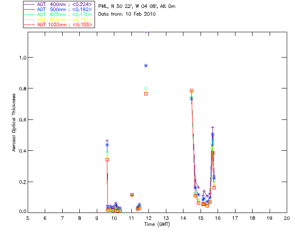Select the purple plus peak at 0.55 before hour 16
Image resolution: width=295 pixels, height=236 pixels.
tap(212, 128)
